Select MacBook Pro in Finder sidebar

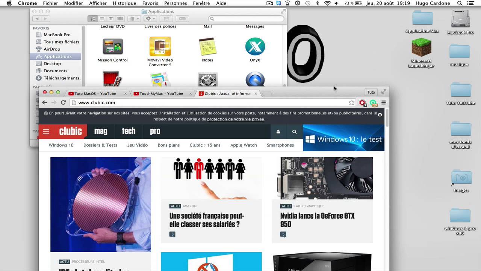click(x=57, y=35)
